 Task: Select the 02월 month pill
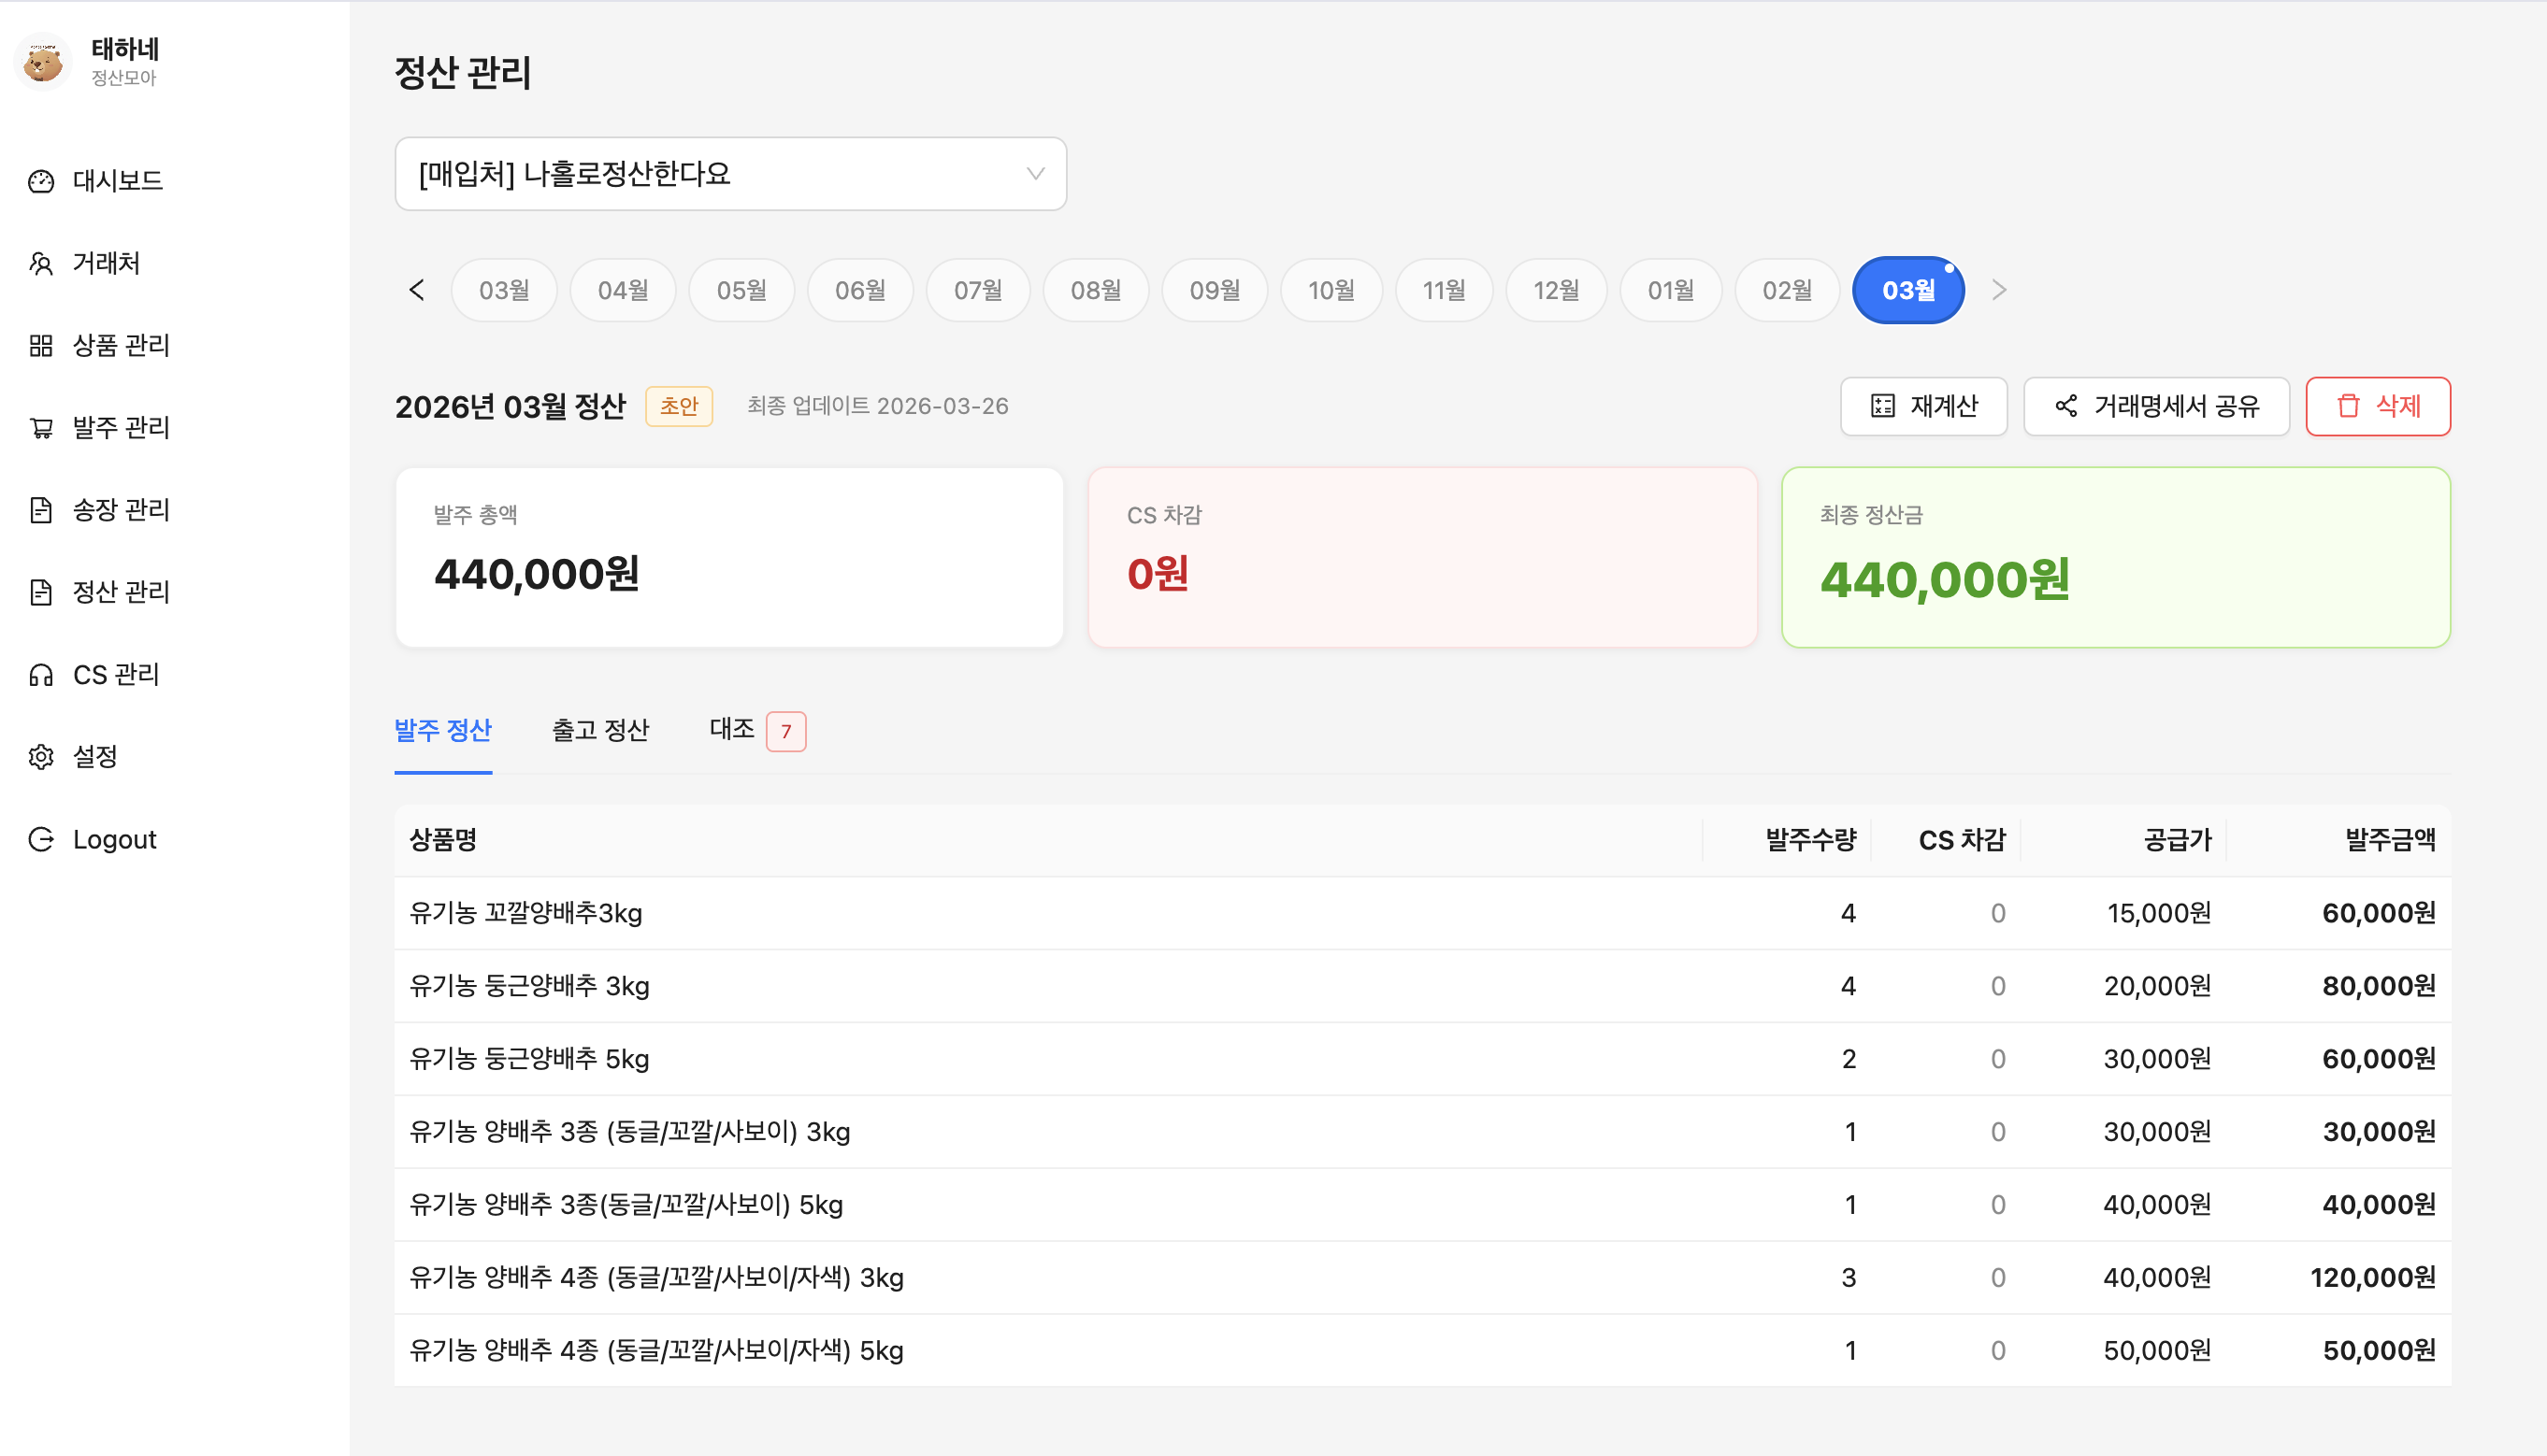coord(1787,290)
